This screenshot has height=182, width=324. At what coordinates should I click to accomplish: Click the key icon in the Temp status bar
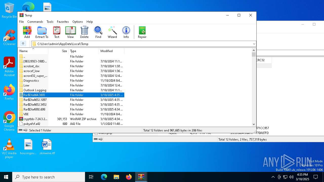(25, 130)
